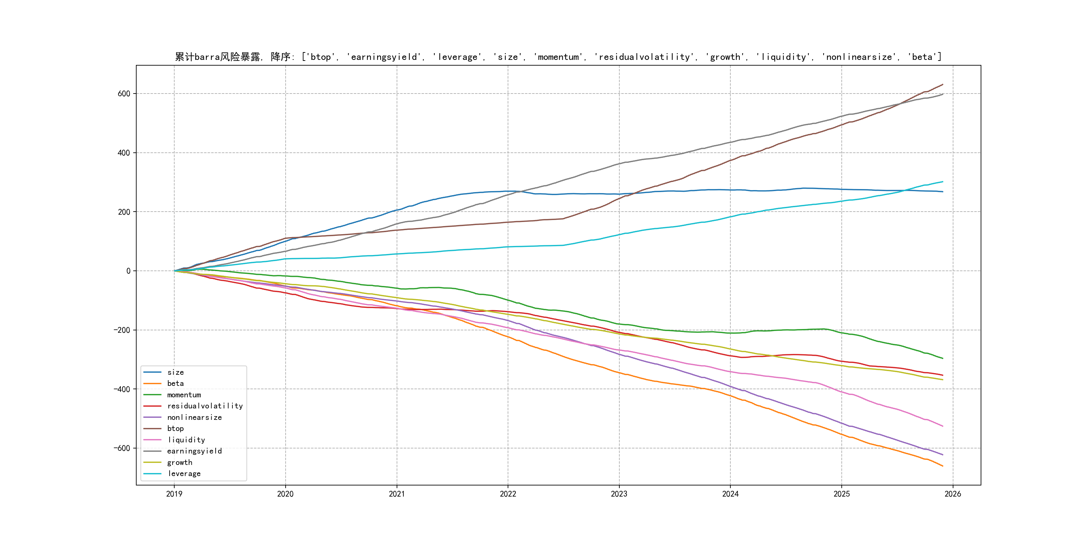Click the -600 y-axis tick label

122,448
